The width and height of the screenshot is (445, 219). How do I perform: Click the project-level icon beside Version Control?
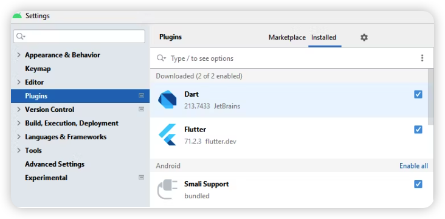[x=141, y=109]
